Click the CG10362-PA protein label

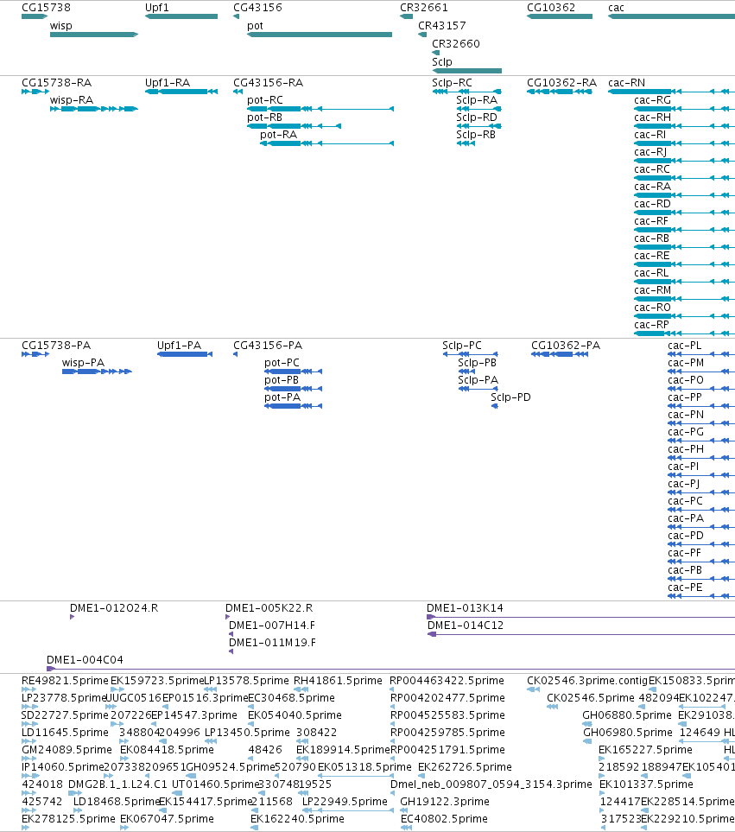[566, 346]
